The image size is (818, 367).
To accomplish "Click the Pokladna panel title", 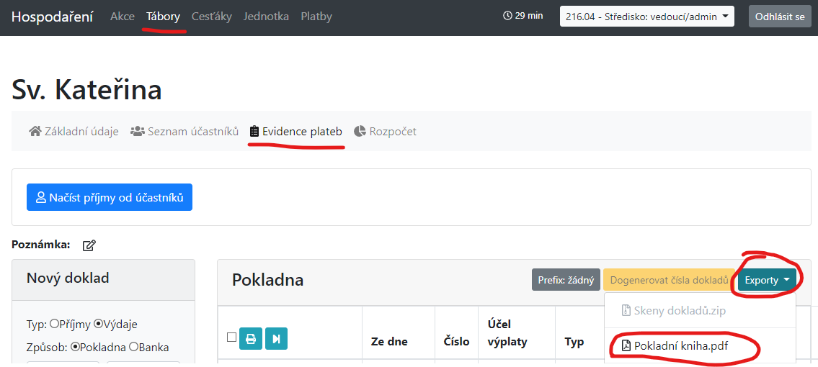I will pyautogui.click(x=267, y=280).
